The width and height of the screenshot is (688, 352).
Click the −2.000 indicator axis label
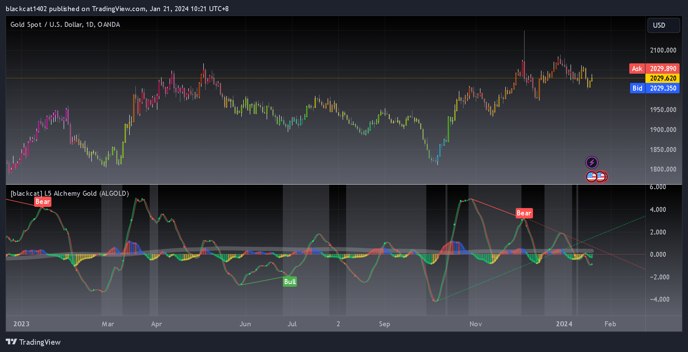click(x=660, y=277)
